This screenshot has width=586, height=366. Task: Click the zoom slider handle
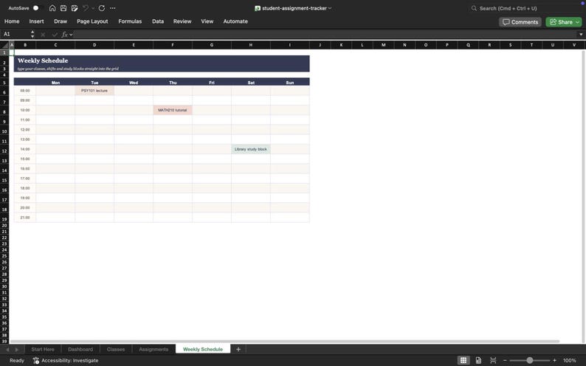click(530, 360)
